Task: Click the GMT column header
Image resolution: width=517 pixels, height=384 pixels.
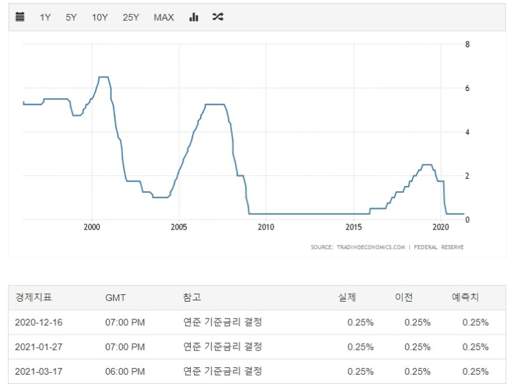Action: [x=116, y=298]
